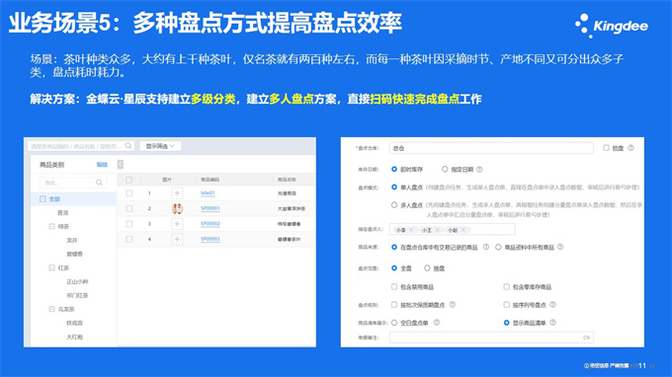This screenshot has height=377, width=672.
Task: Click the search icon in the 商品类别 panel
Action: (99, 183)
